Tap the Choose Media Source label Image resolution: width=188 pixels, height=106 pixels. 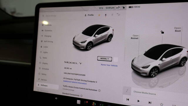click(145, 93)
